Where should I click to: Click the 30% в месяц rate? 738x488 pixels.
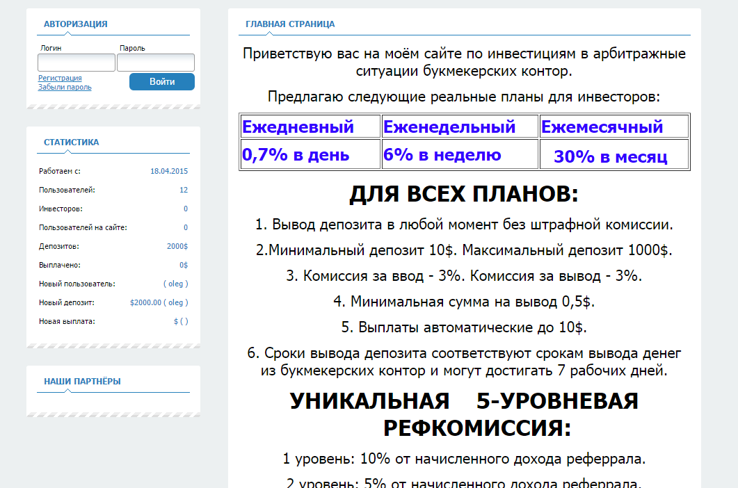[611, 156]
